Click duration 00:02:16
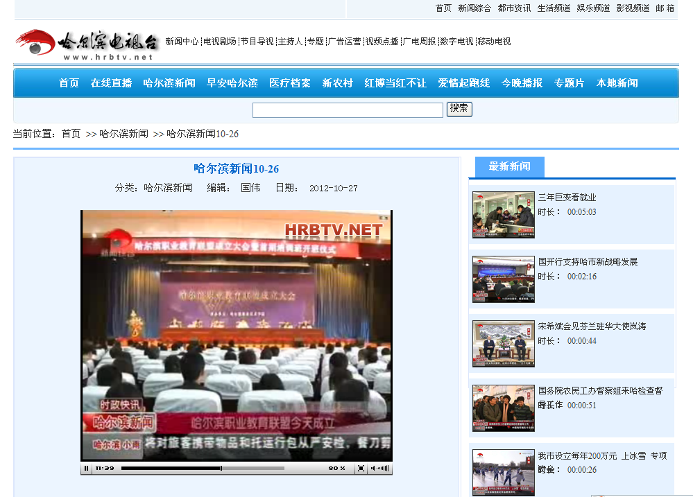 pyautogui.click(x=581, y=277)
